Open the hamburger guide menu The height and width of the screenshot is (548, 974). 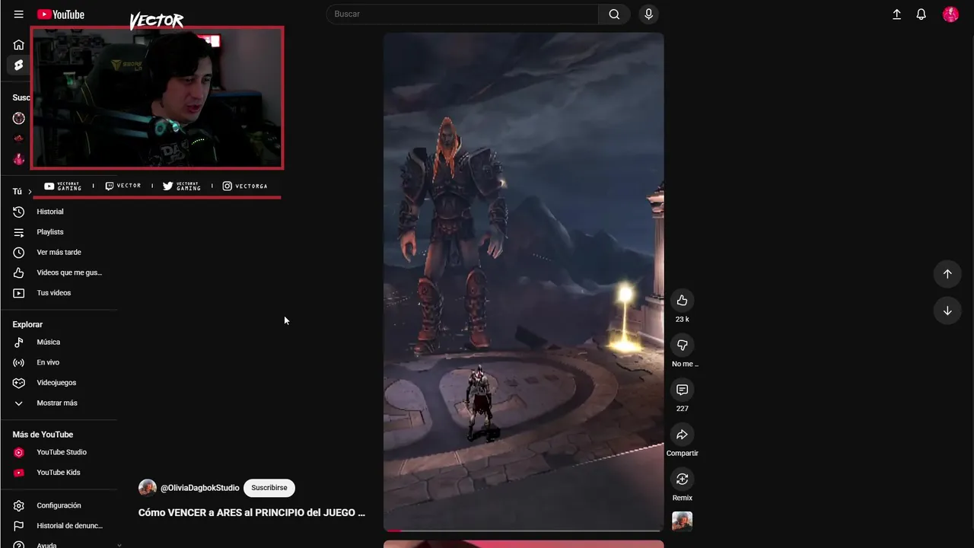coord(18,14)
